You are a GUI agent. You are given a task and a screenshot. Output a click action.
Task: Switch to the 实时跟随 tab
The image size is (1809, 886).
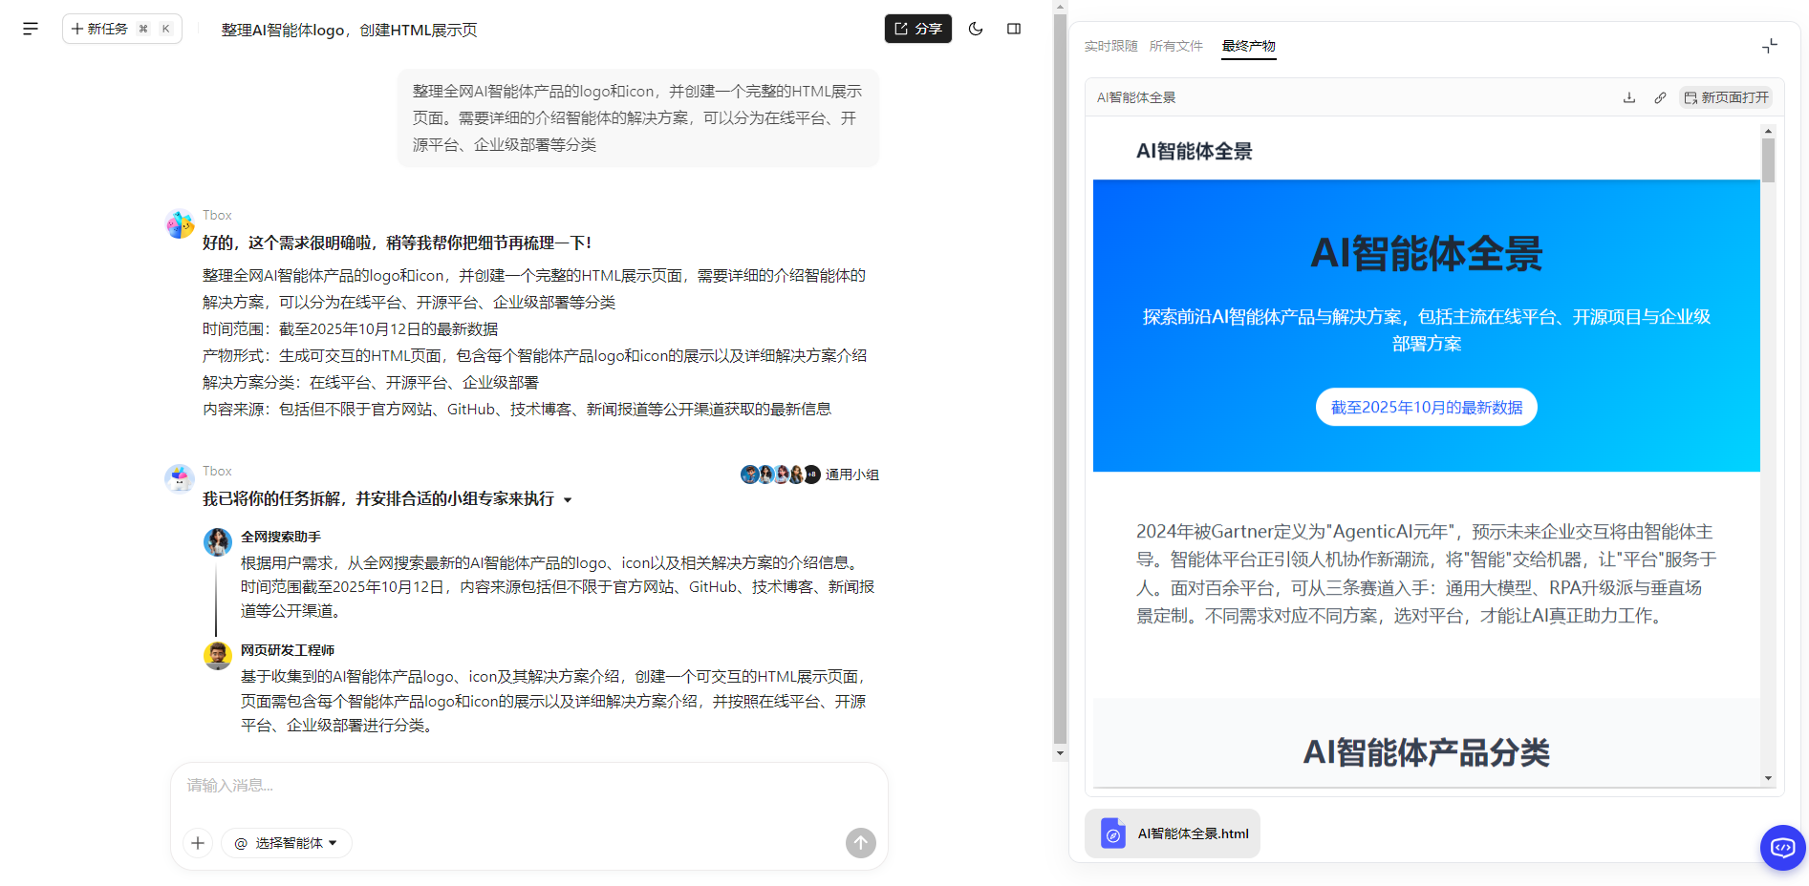[x=1110, y=46]
